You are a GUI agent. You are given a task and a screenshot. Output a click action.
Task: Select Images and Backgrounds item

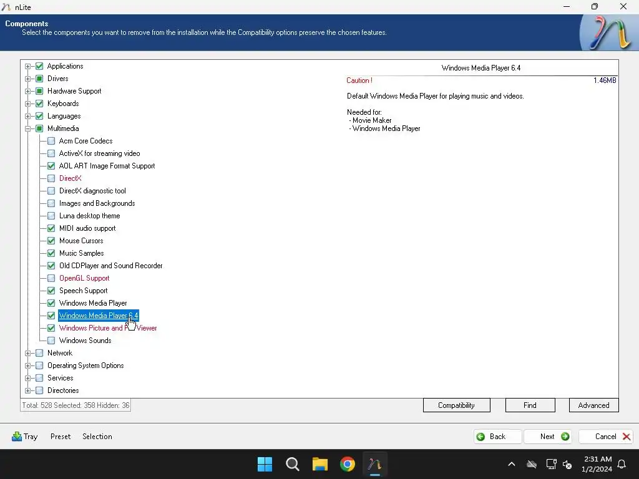pyautogui.click(x=97, y=203)
